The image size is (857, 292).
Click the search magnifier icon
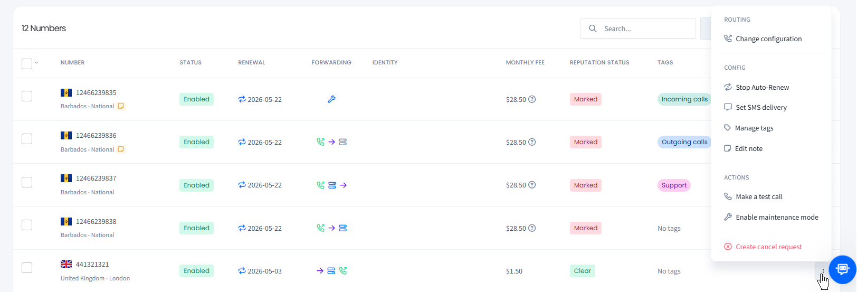[593, 29]
